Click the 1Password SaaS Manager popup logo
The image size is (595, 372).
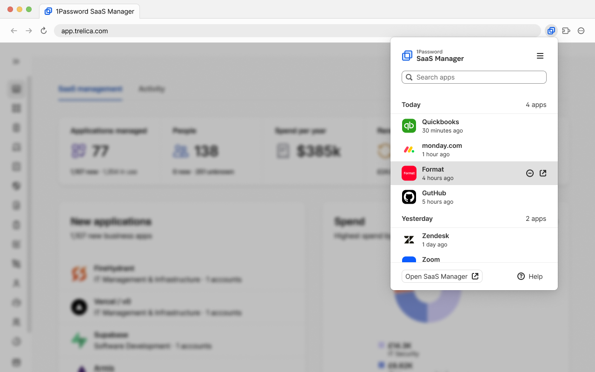pyautogui.click(x=433, y=55)
